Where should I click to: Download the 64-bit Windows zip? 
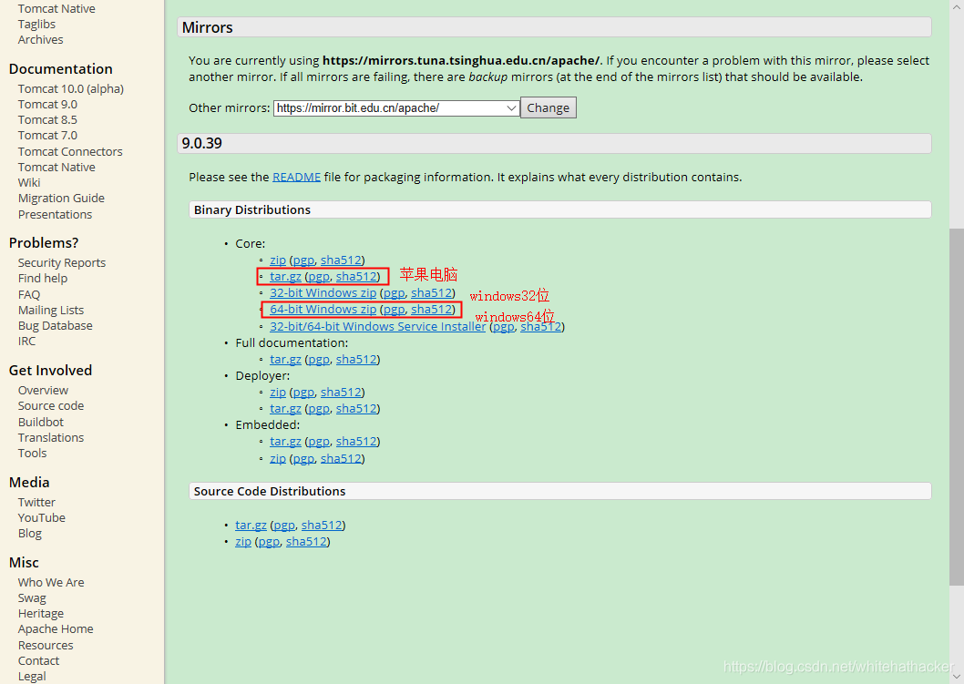pos(323,309)
